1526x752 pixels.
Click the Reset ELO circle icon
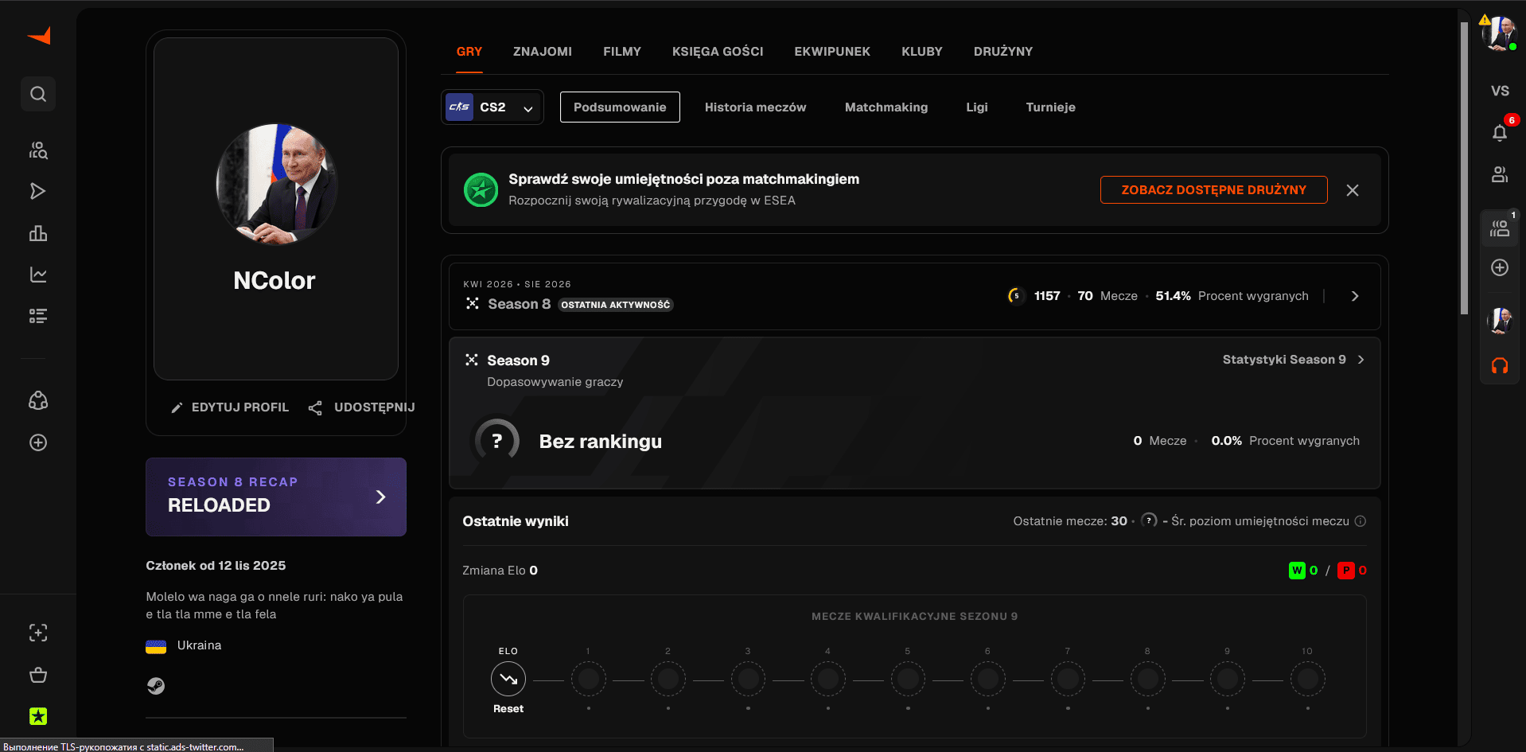[x=508, y=680]
